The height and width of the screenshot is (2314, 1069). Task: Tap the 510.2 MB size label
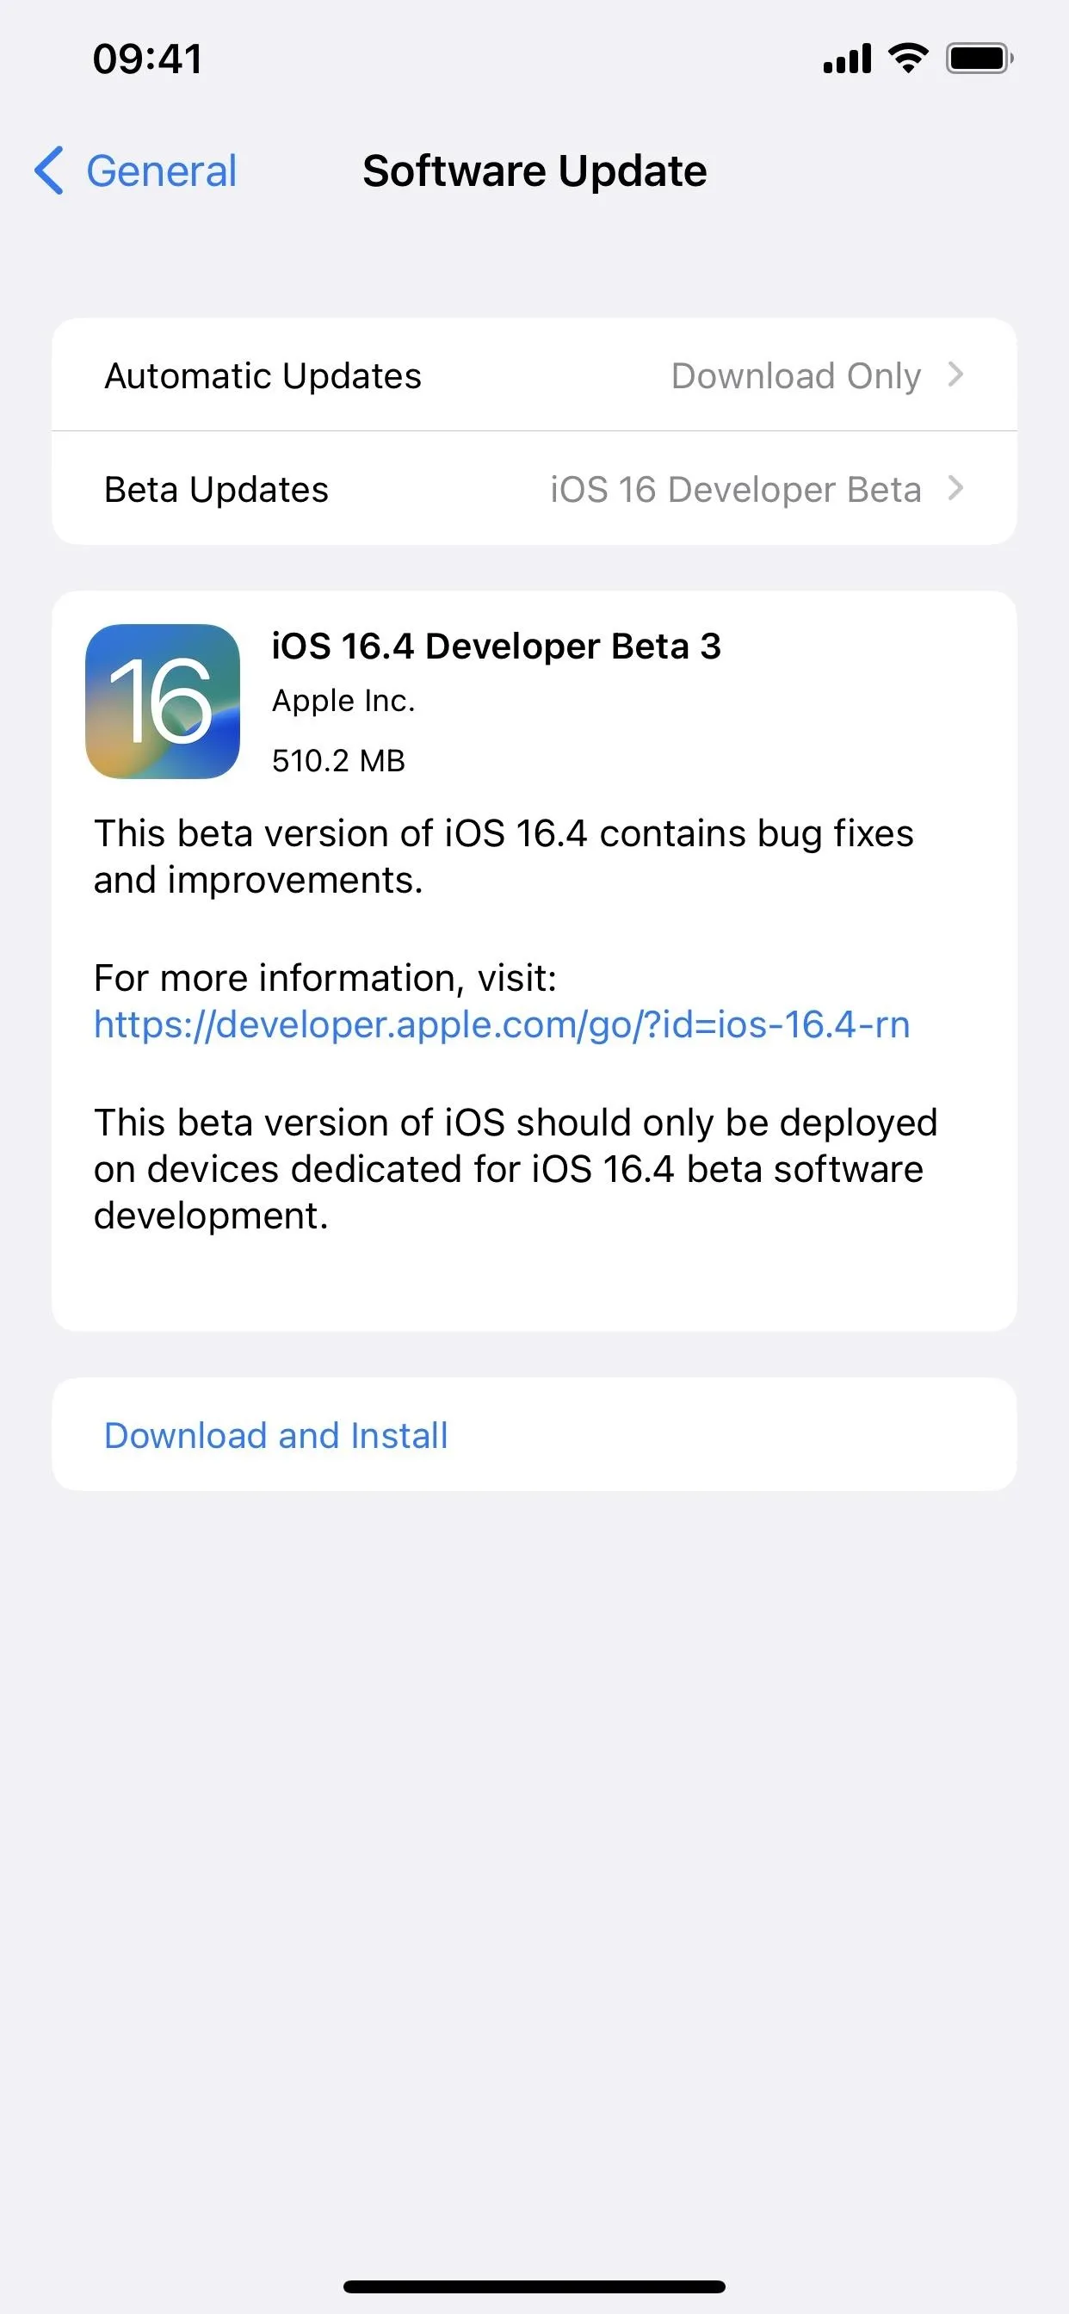pyautogui.click(x=338, y=761)
